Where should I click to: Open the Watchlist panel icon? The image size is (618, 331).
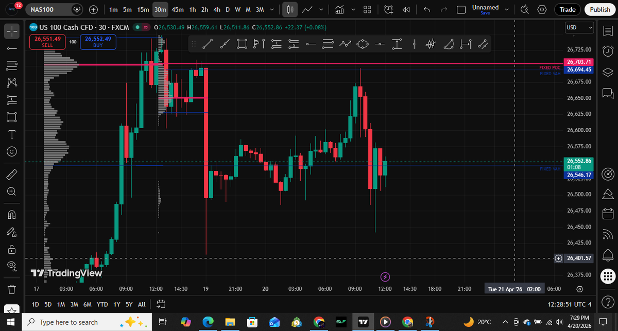click(608, 31)
